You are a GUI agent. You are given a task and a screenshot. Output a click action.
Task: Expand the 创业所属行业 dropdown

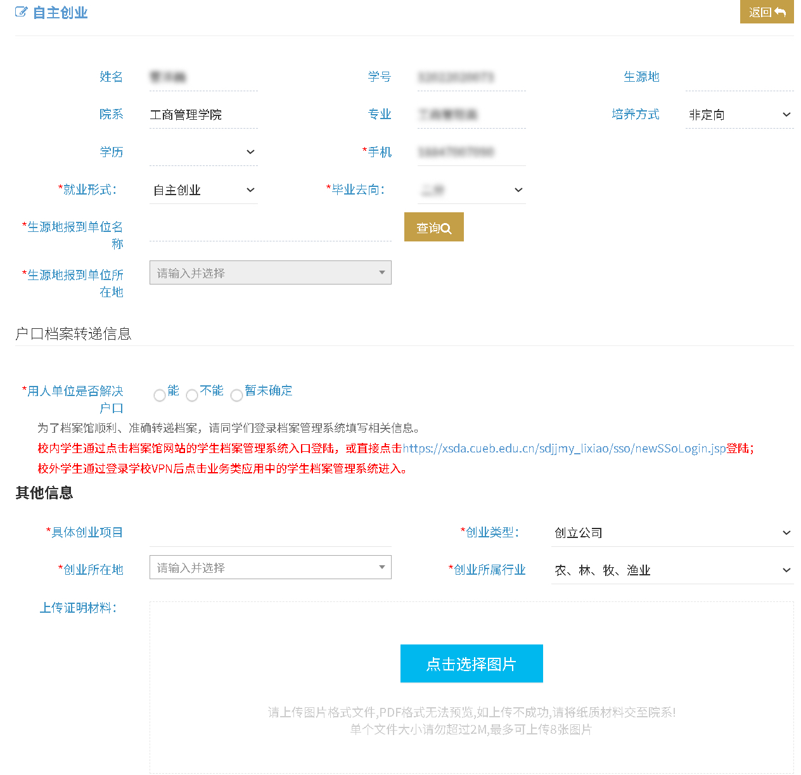[672, 570]
